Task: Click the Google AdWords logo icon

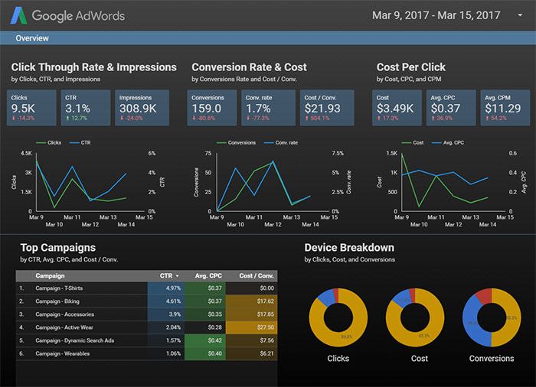Action: click(19, 15)
